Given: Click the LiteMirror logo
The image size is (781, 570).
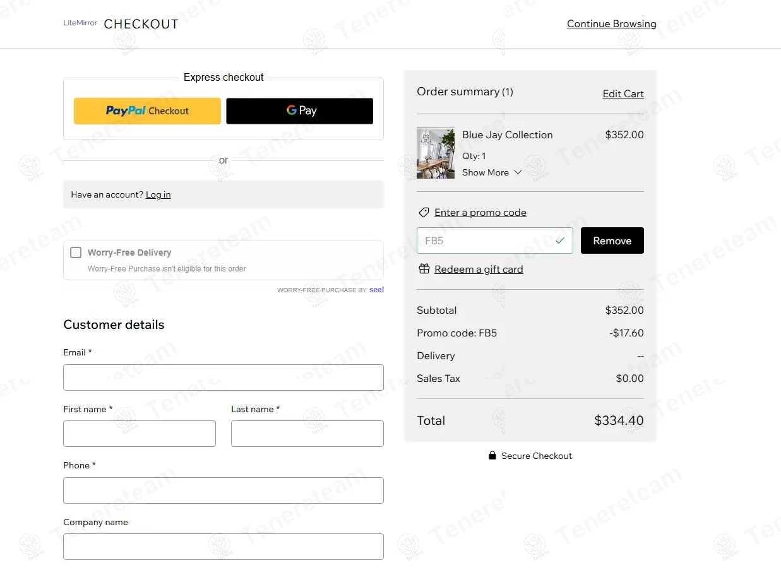Looking at the screenshot, I should click(x=80, y=23).
